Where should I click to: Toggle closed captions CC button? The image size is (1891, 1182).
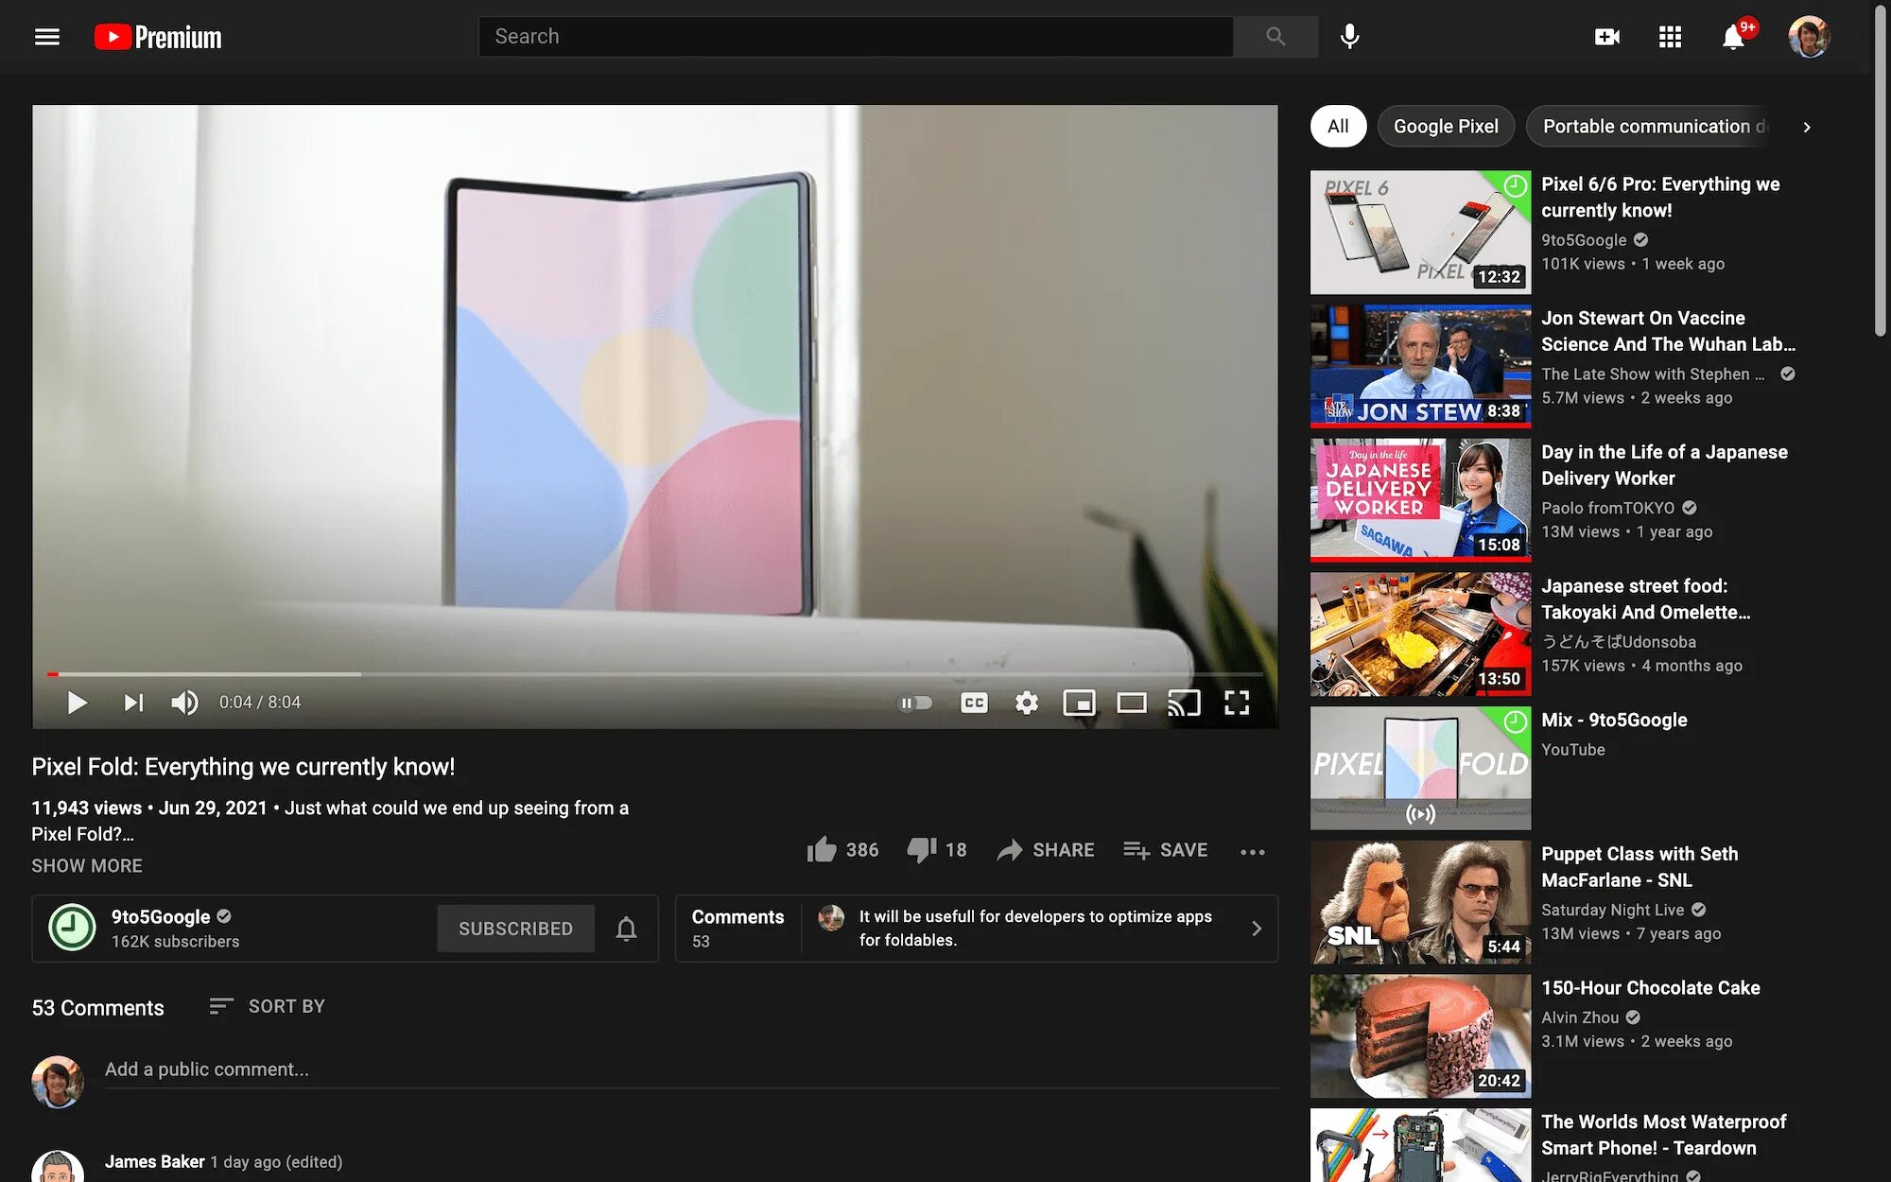click(x=974, y=703)
